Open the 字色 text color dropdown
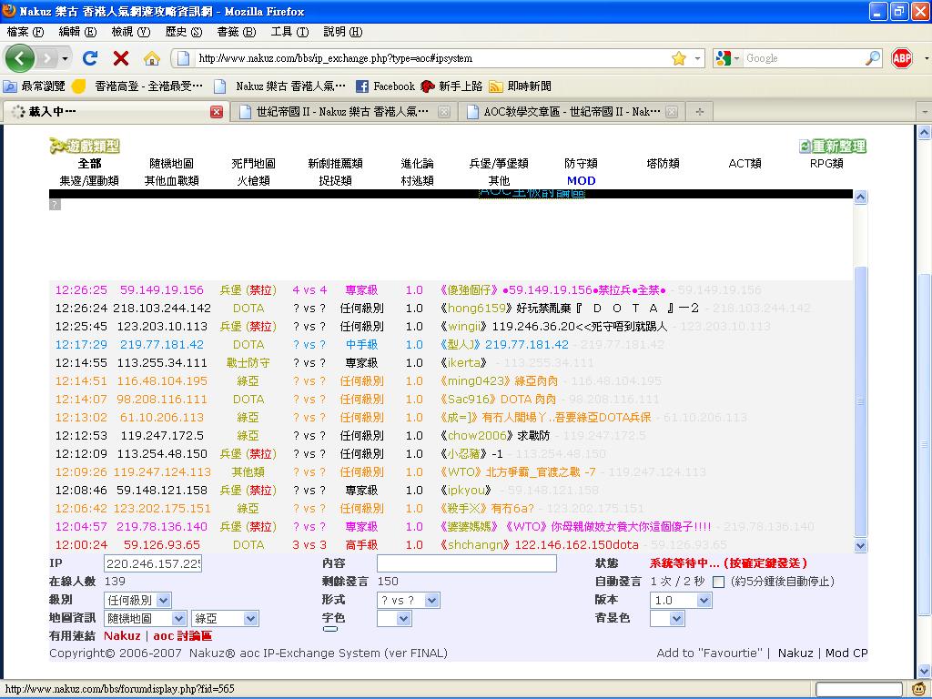932x699 pixels. pyautogui.click(x=394, y=618)
